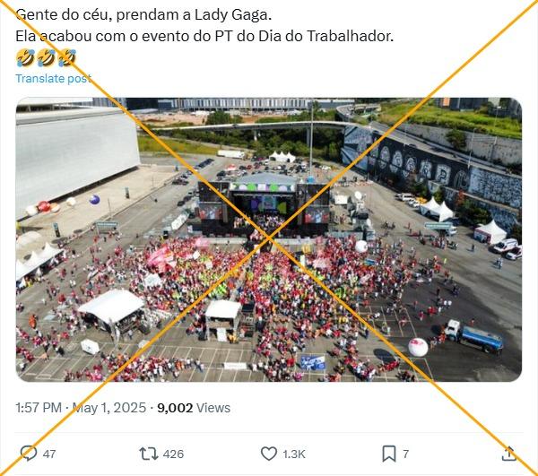Click the 426 reposts count
The width and height of the screenshot is (538, 476).
pyautogui.click(x=173, y=454)
